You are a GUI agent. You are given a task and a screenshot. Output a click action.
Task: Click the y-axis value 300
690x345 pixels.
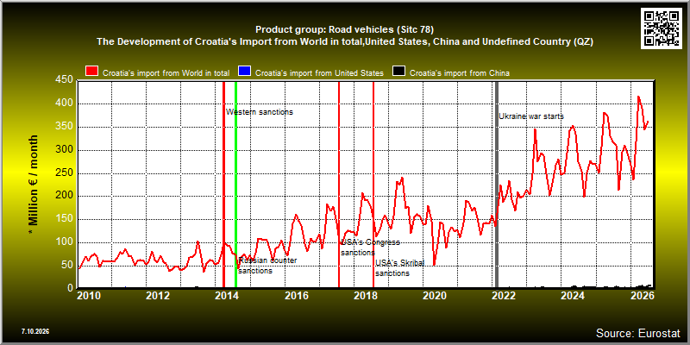coord(64,150)
